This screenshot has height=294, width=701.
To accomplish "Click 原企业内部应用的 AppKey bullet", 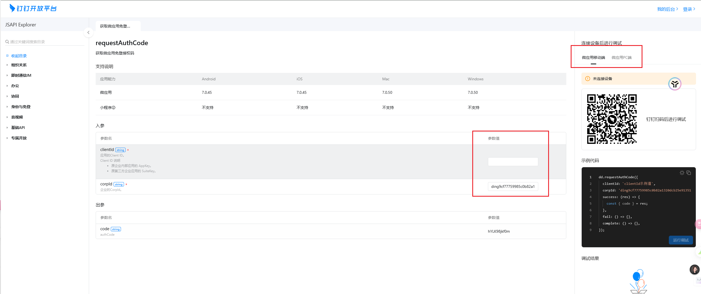I will coord(131,166).
